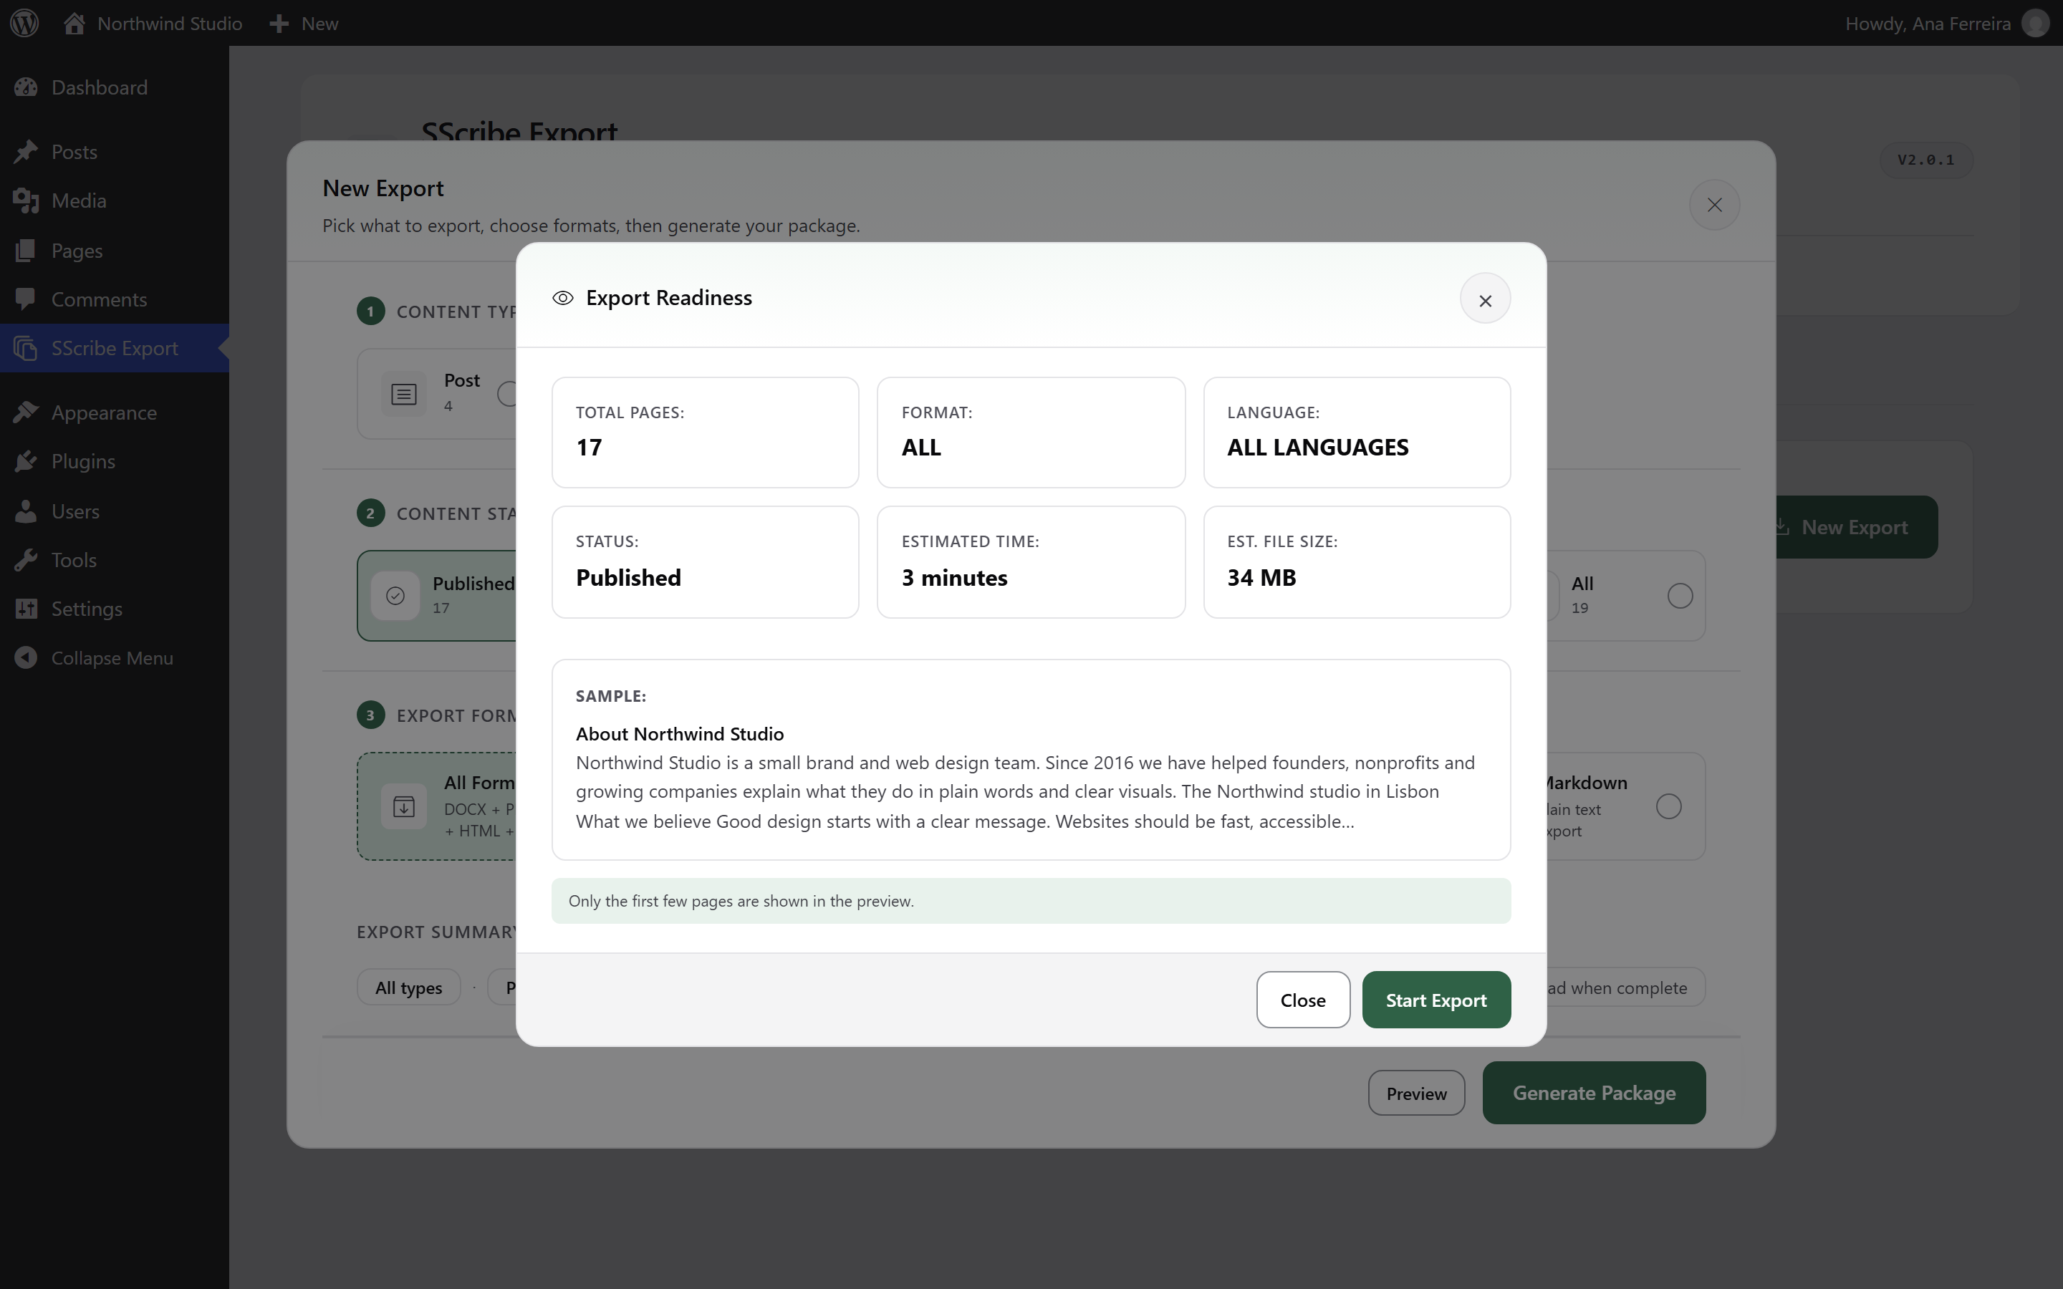Click the SScribe Export sidebar icon
Screen dimensions: 2063x1289
(26, 348)
